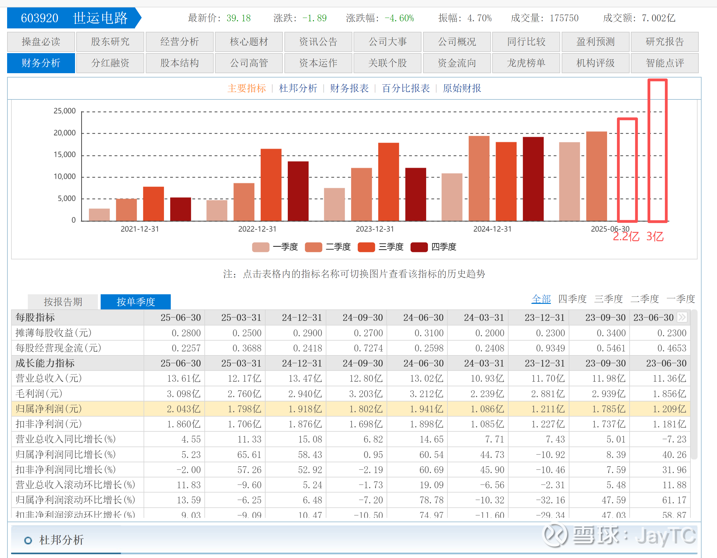This screenshot has height=558, width=717.
Task: Open the 盈利预测 menu button
Action: 595,42
